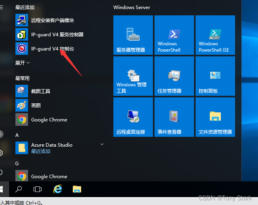258x205 pixels.
Task: Open Azure Data Studio folder icon
Action: 22,148
